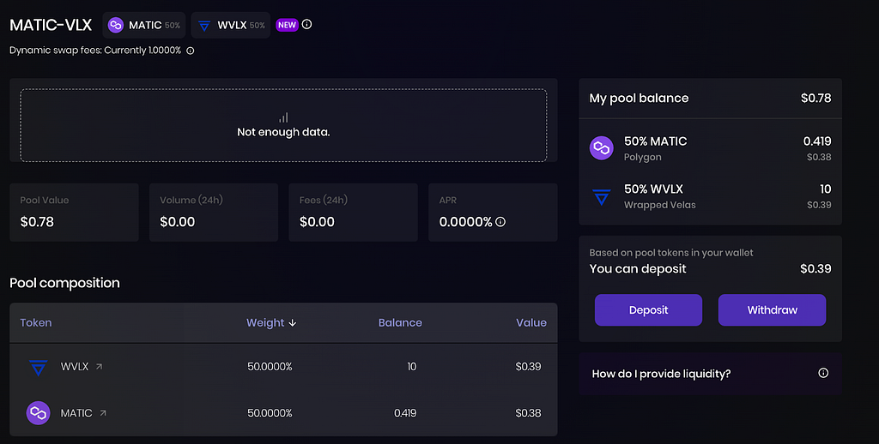The width and height of the screenshot is (879, 444).
Task: Click dynamic swap fees info icon
Action: (x=191, y=51)
